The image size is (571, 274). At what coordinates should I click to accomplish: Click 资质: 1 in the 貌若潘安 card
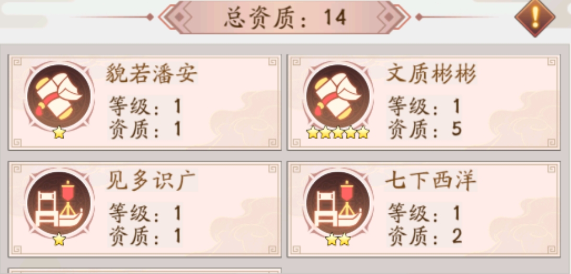pyautogui.click(x=145, y=128)
